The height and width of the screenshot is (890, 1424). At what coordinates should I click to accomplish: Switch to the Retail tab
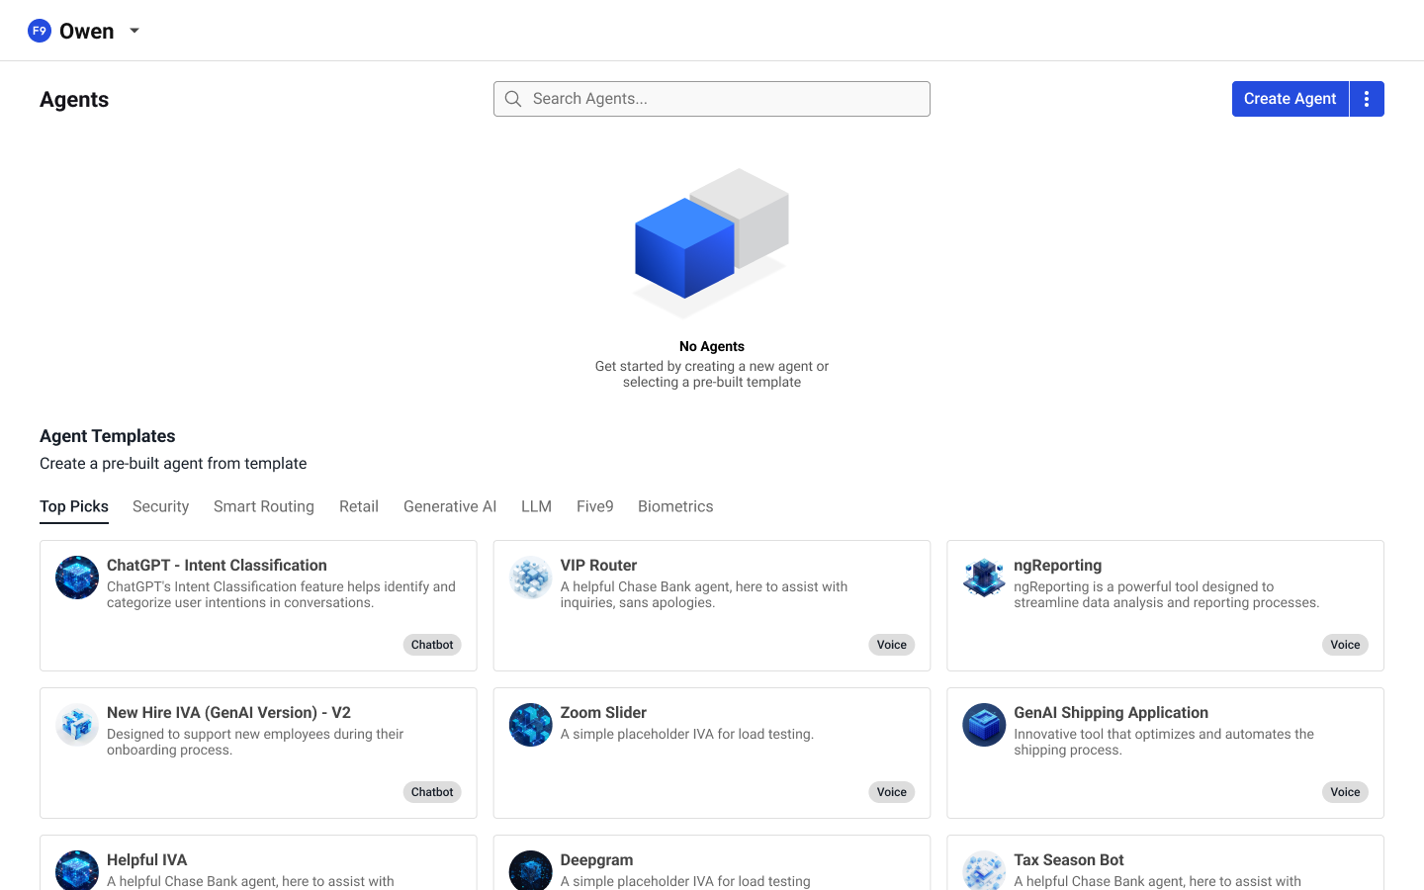(x=359, y=506)
